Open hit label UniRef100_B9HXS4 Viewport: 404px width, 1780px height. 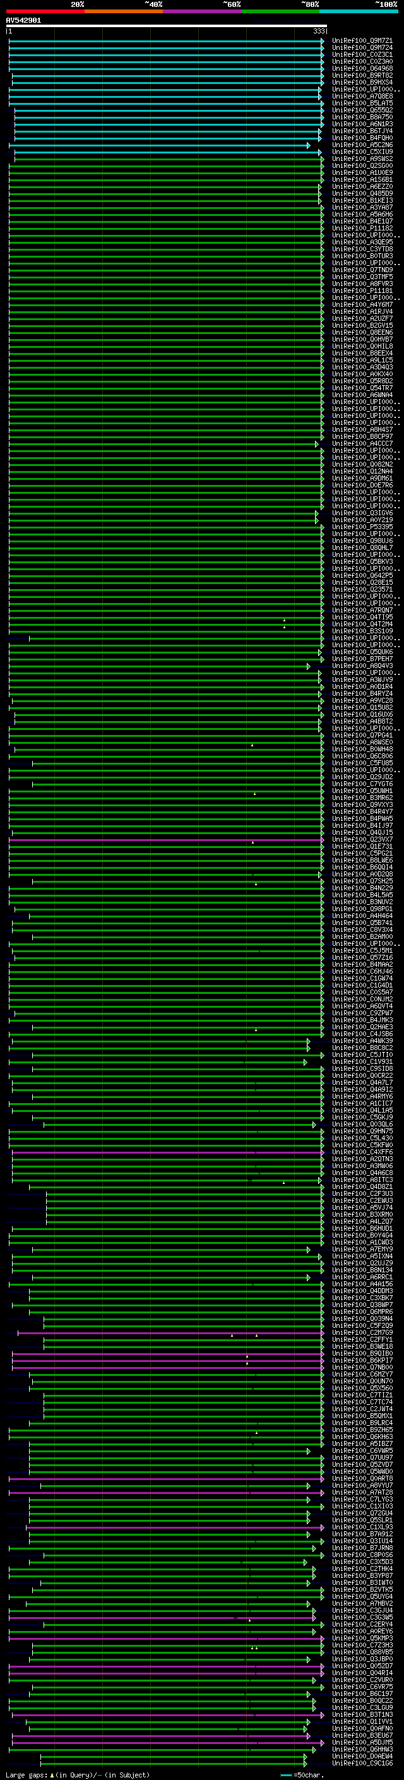coord(362,82)
